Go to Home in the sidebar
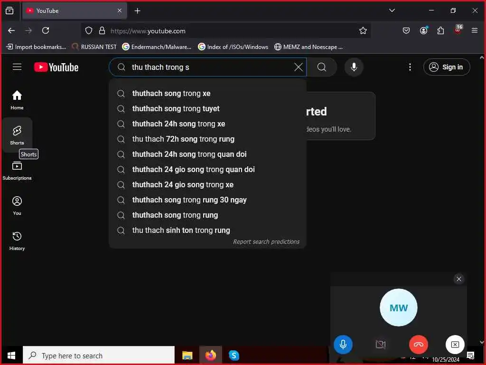This screenshot has width=486, height=365. (x=17, y=100)
